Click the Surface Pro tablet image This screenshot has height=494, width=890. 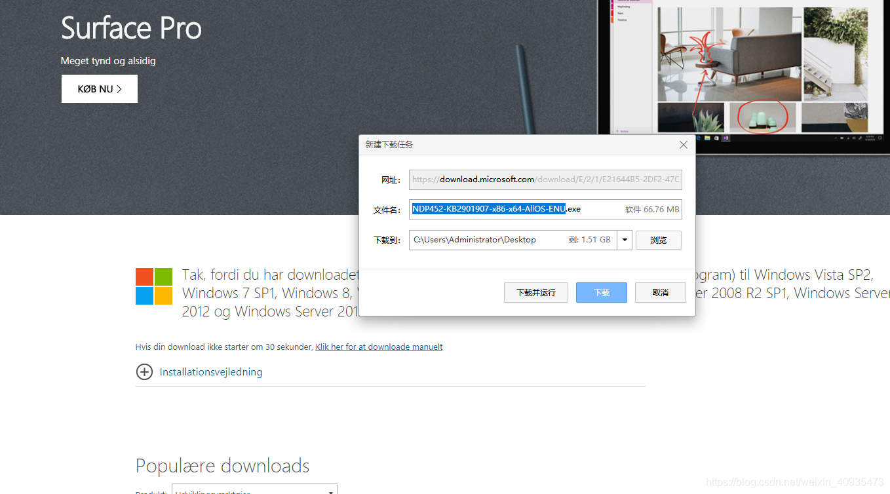point(743,76)
